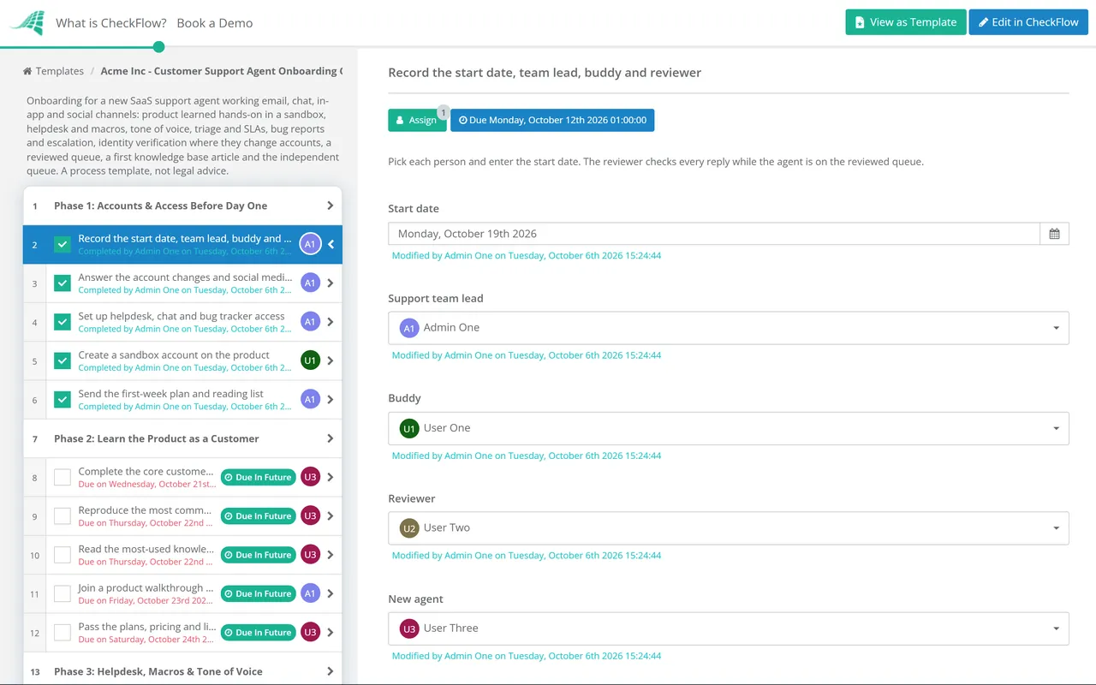The image size is (1096, 685).
Task: Expand Phase 2: Learn the Product as a Customer
Action: [182, 438]
